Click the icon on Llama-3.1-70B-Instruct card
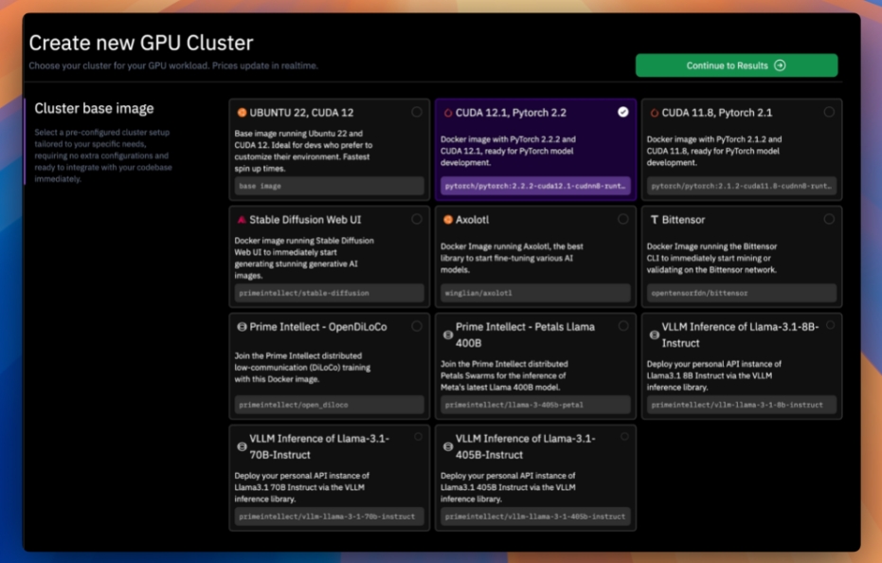Image resolution: width=882 pixels, height=563 pixels. click(242, 446)
